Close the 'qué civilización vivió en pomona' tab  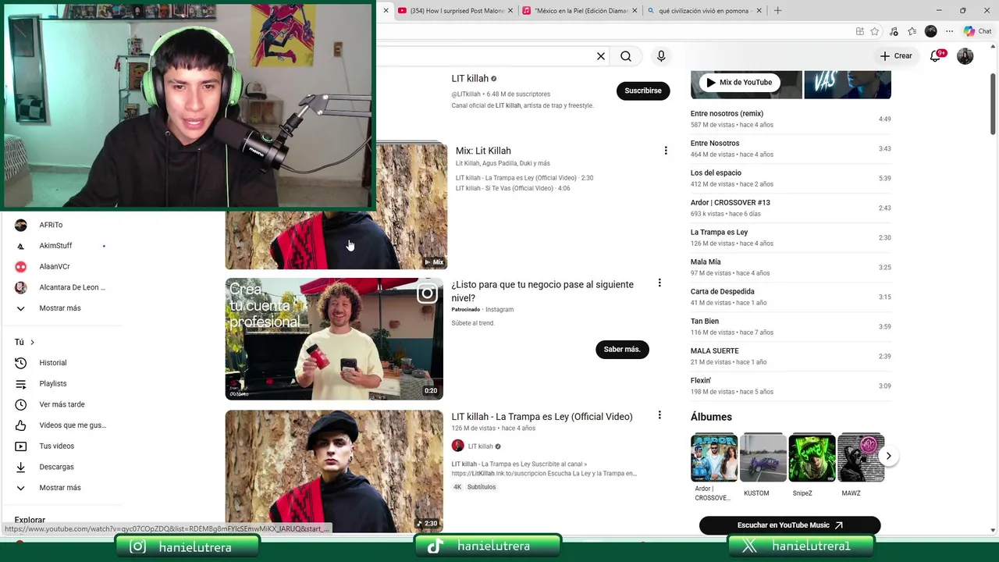pos(759,11)
